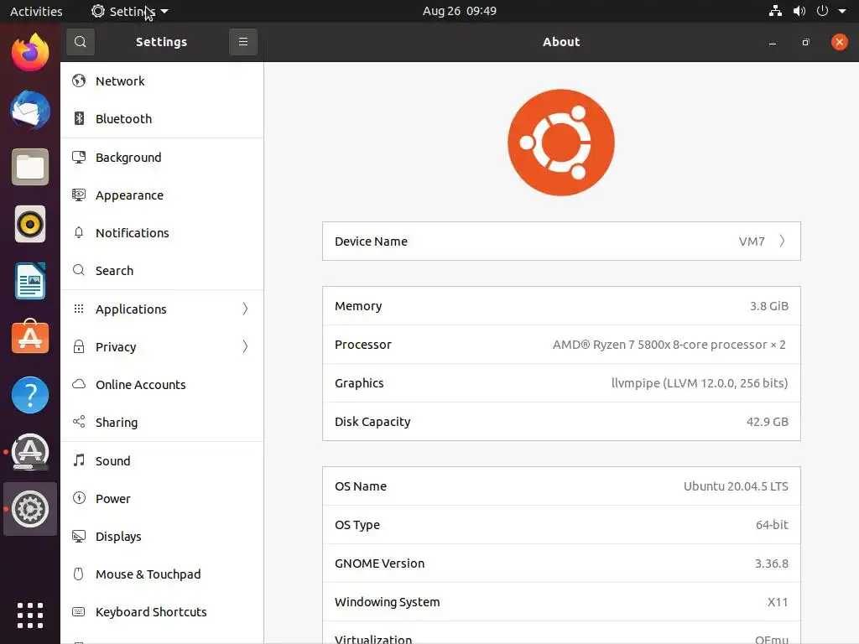
Task: Select the Keyboard Shortcuts keyboard icon
Action: point(79,611)
